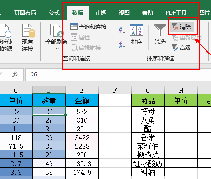Select cell with value 71.5
Viewport: 211px width, 179px height.
(16, 146)
